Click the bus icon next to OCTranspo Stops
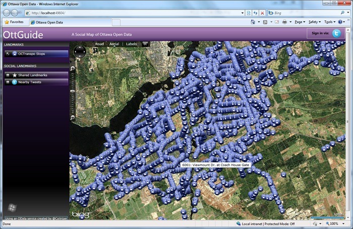 (15, 54)
